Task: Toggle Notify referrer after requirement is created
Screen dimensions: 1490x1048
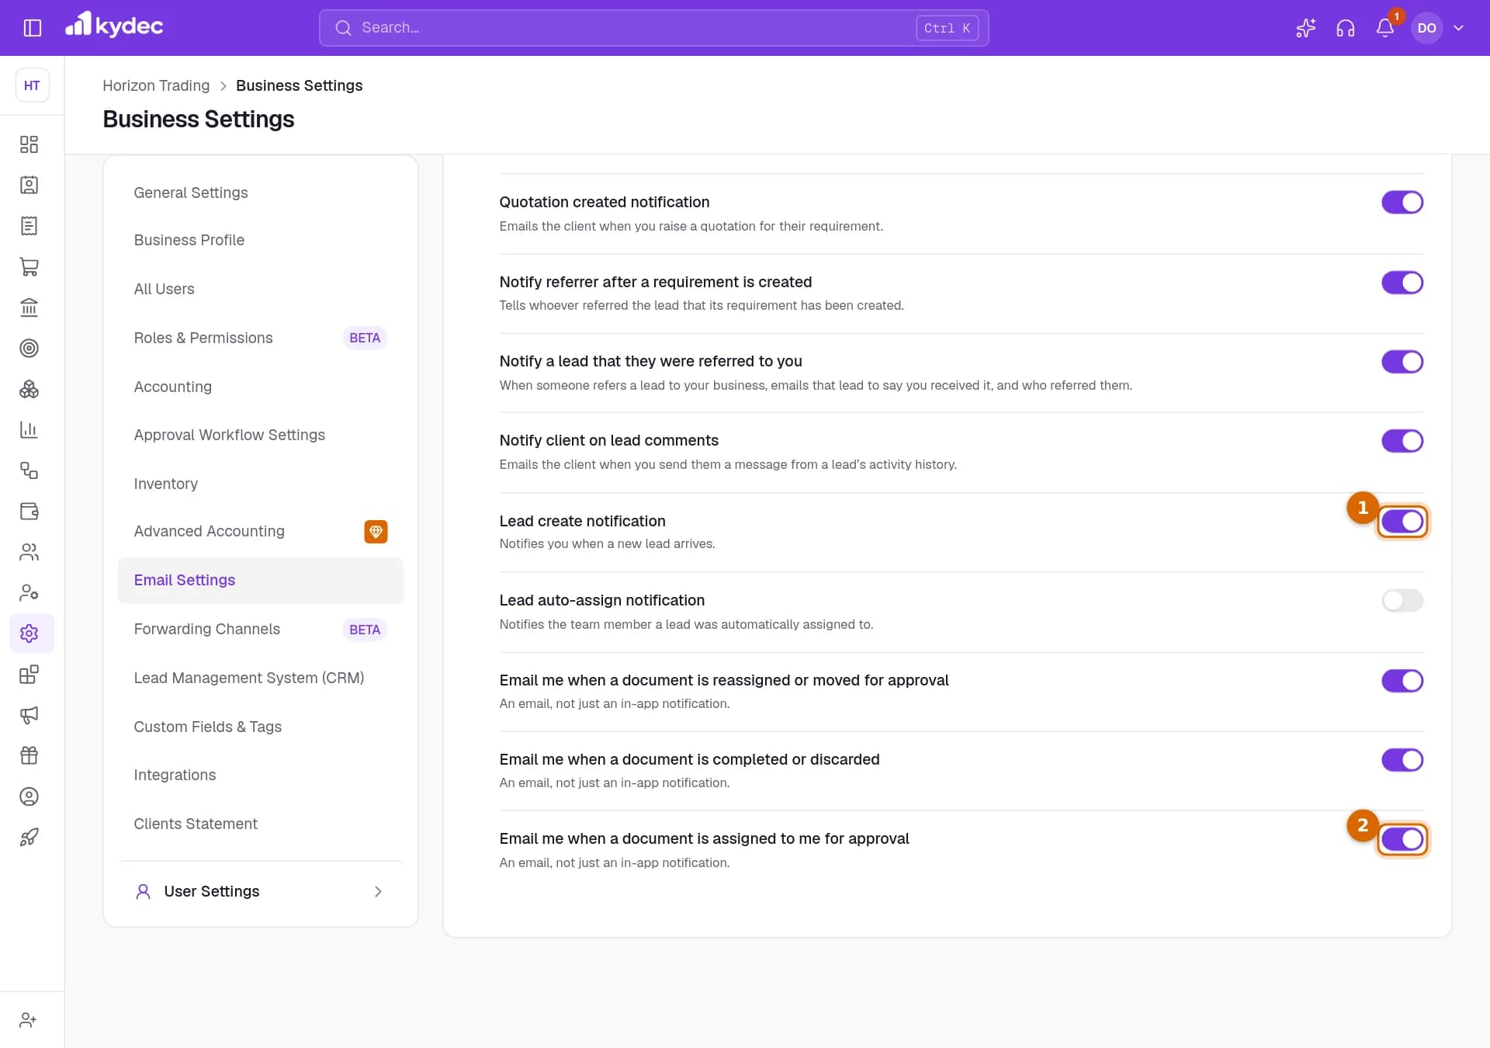Action: (1402, 283)
